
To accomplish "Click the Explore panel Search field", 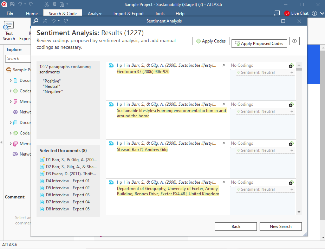I will tap(18, 58).
